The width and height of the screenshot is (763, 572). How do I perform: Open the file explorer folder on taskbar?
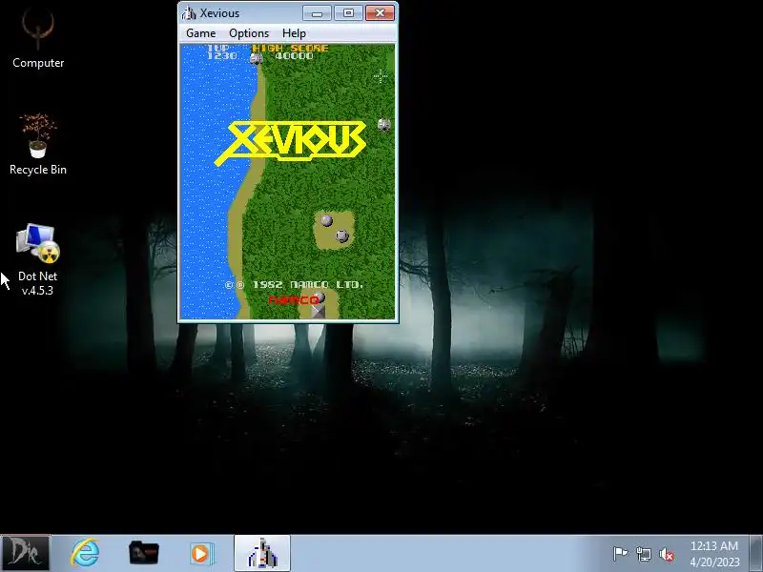144,553
